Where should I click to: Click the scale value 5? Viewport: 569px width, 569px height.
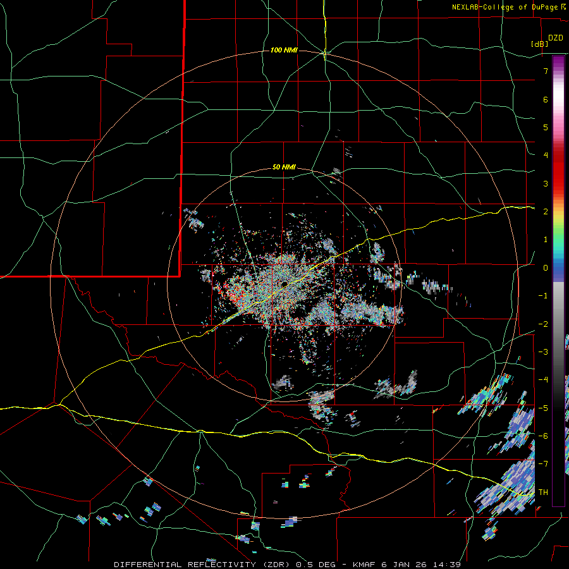[546, 127]
